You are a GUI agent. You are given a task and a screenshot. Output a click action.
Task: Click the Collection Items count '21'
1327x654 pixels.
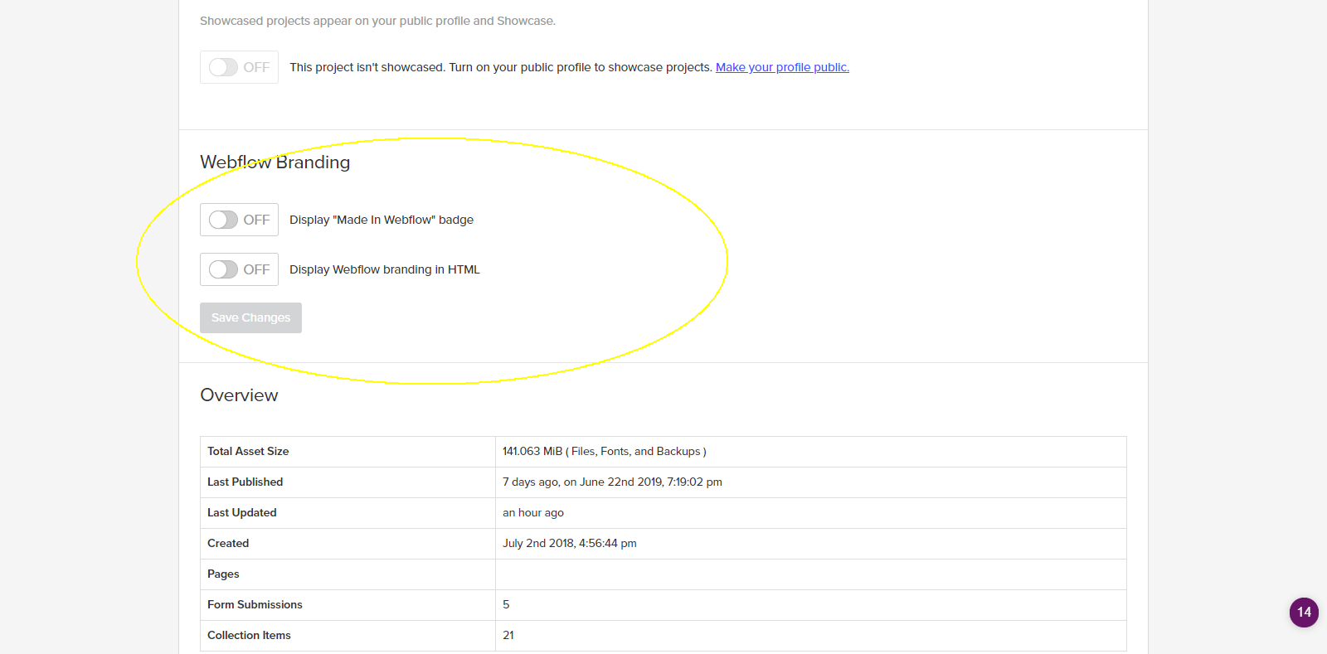click(508, 636)
